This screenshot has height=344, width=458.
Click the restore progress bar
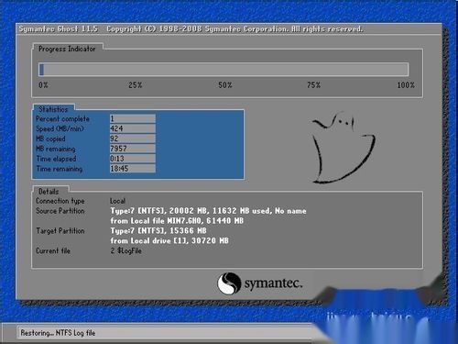coord(224,69)
